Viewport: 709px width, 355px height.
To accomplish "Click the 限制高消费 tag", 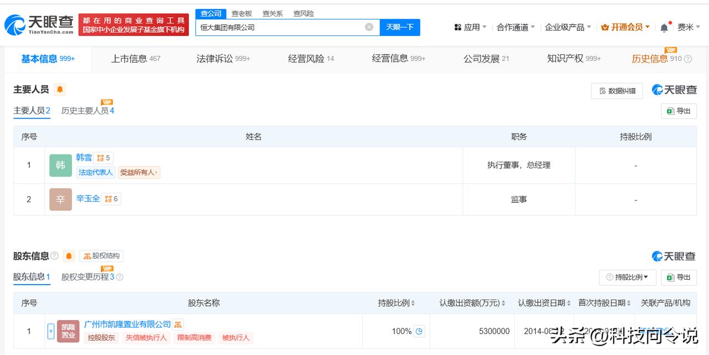I will [194, 337].
